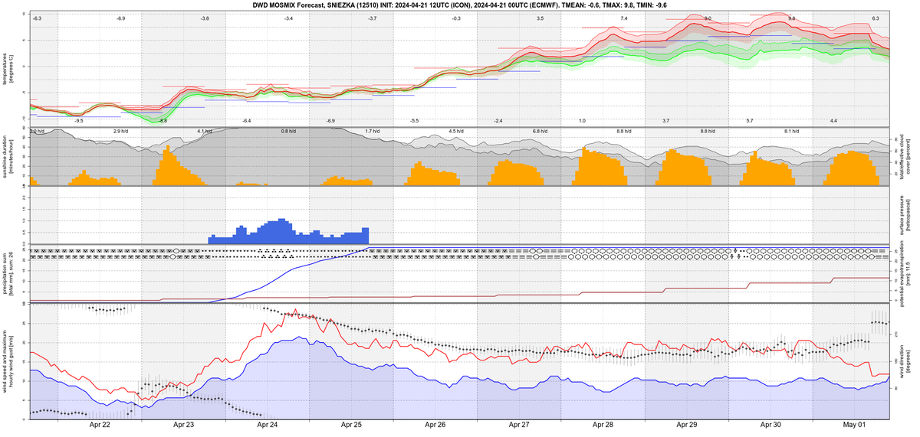Click the -6.4 daily minimum temperature value
The width and height of the screenshot is (920, 437).
coord(247,121)
